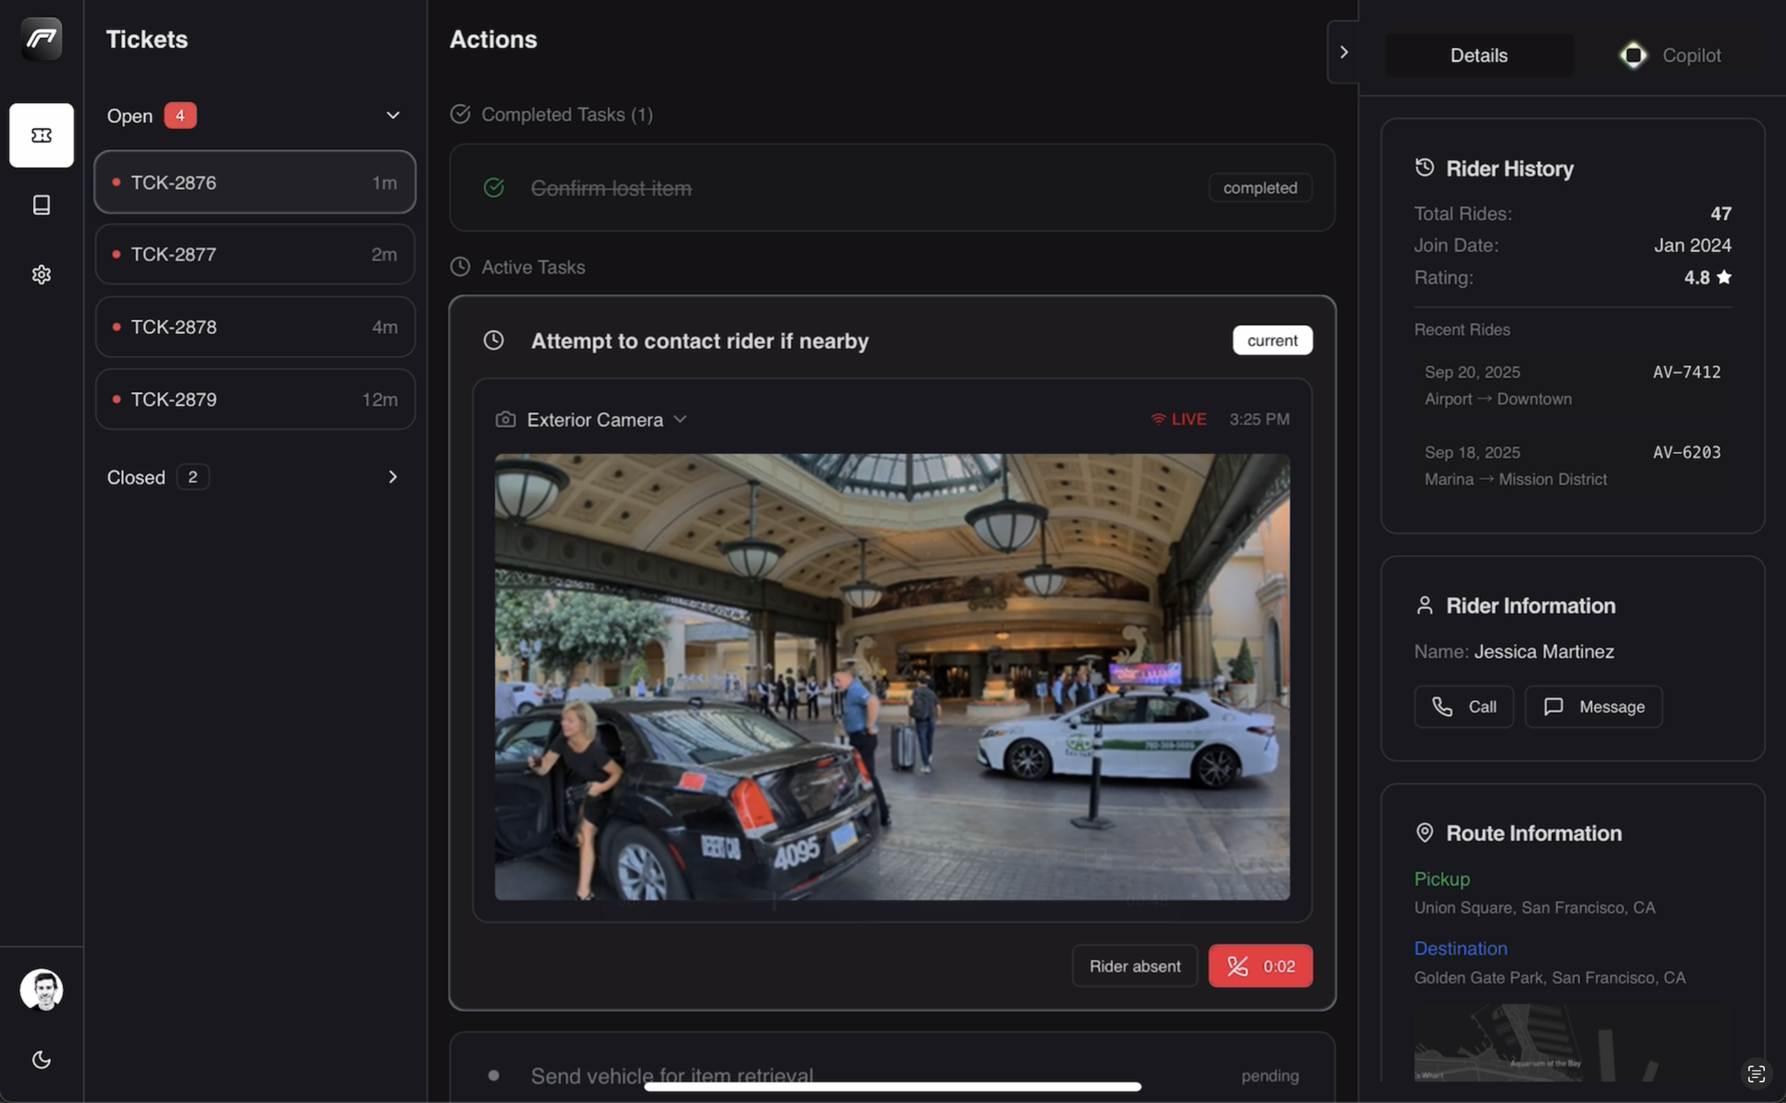
Task: Click the app logo at top left
Action: (x=41, y=39)
